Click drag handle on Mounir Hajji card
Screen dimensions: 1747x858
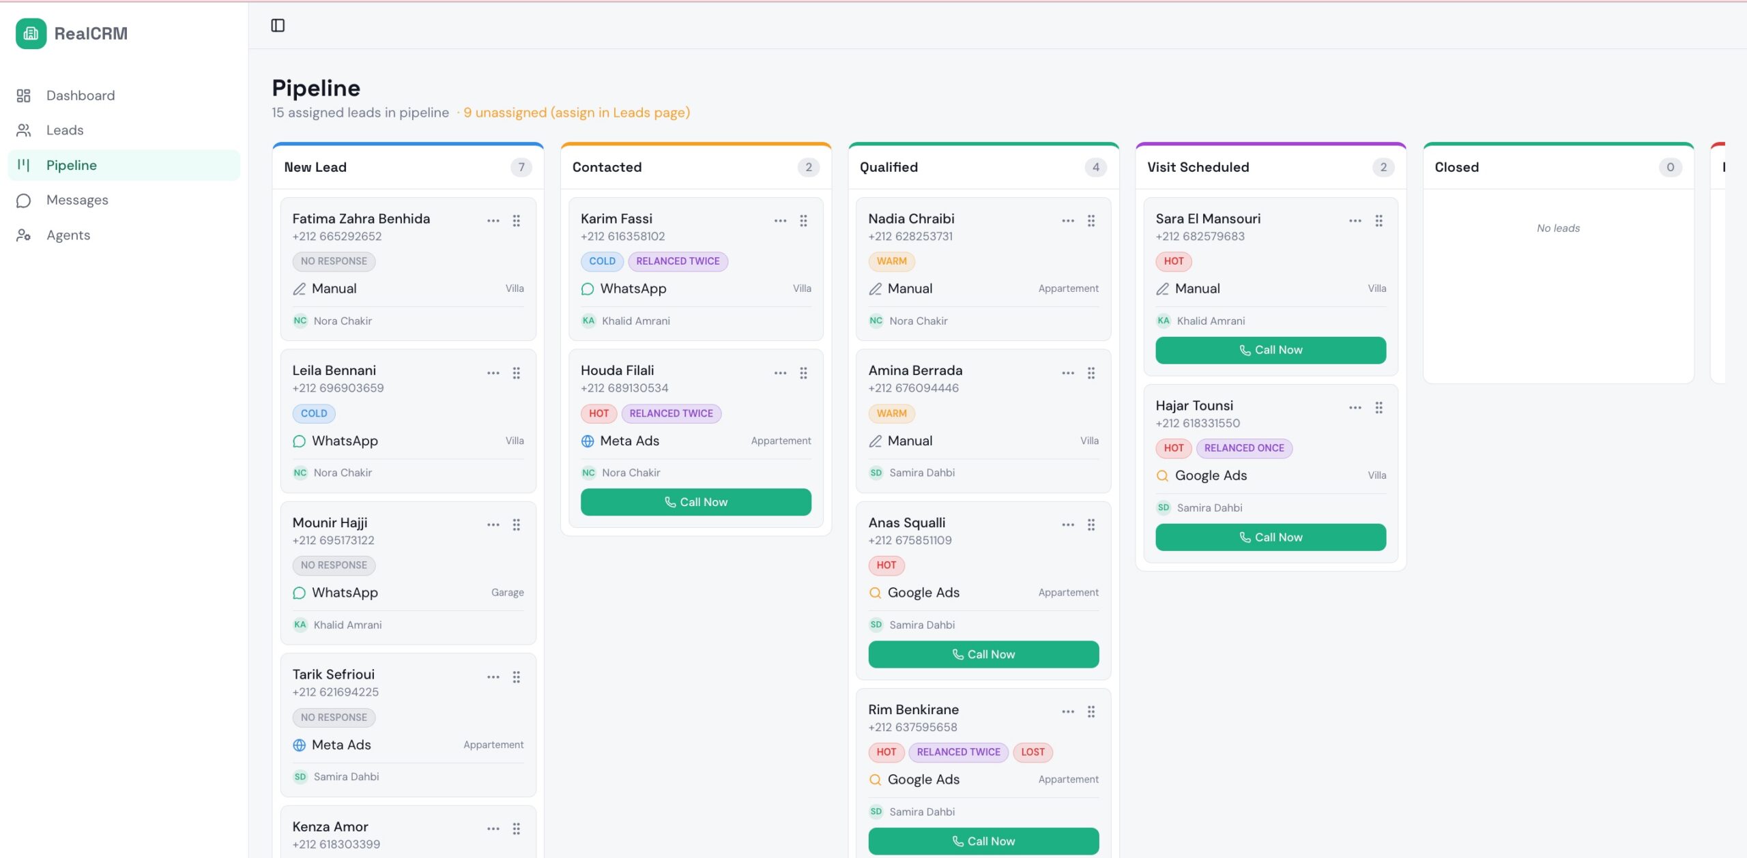click(517, 524)
